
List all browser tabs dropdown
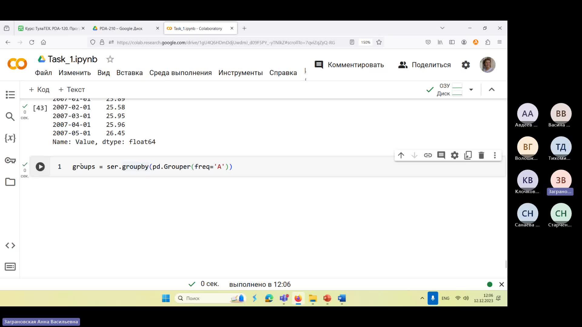[442, 28]
